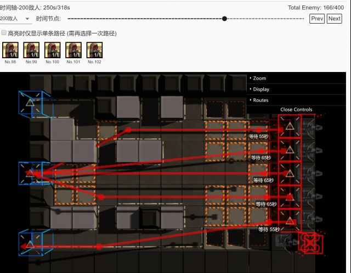Screen dimensions: 351x273
Task: Click the red X box at bottom-right
Action: [310, 243]
